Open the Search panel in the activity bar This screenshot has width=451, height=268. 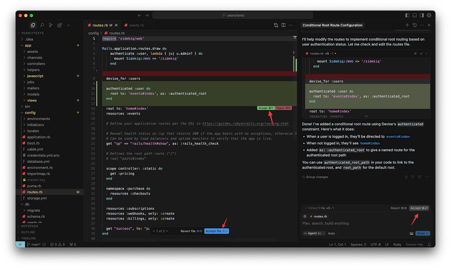[42, 25]
